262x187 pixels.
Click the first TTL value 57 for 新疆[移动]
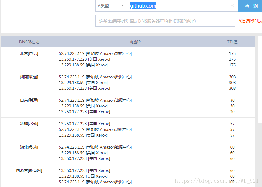coord(232,124)
